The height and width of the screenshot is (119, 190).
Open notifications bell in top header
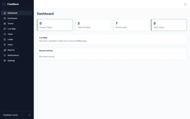[x=185, y=4]
